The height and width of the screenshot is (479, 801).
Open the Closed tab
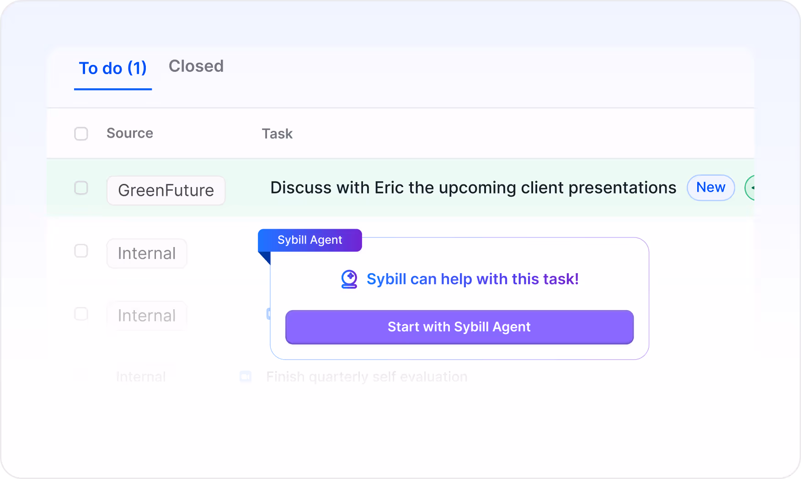click(196, 66)
